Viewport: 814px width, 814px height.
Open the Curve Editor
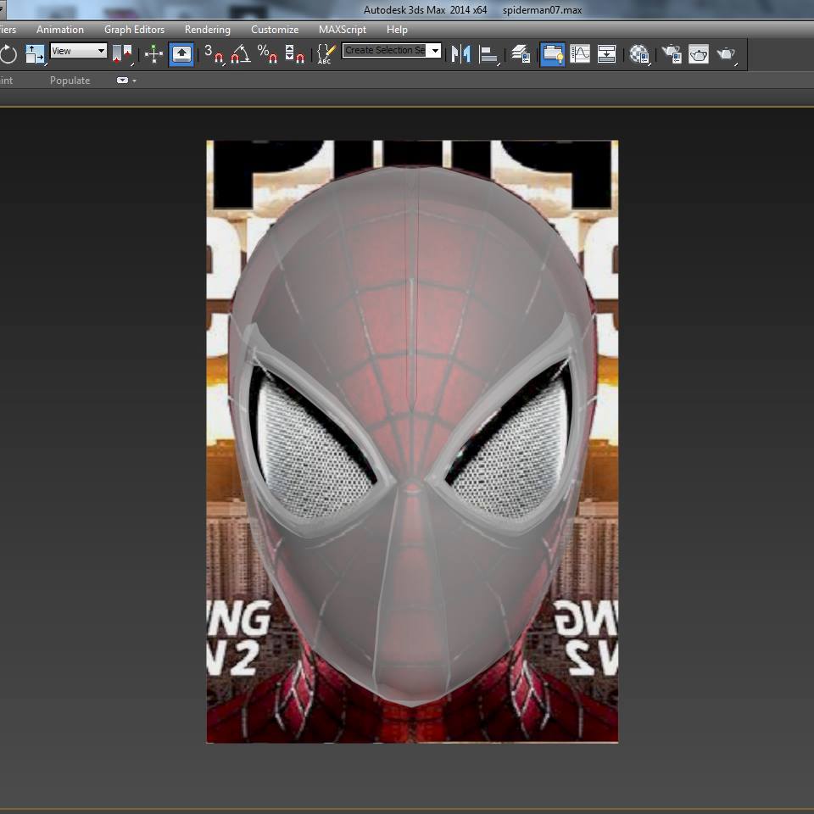(580, 54)
